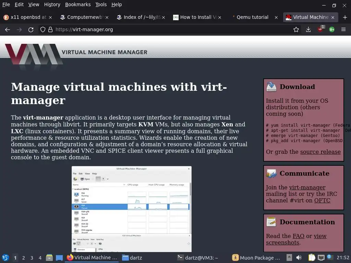The image size is (351, 263).
Task: Switch to virtual desktop 4
Action: [x=40, y=258]
